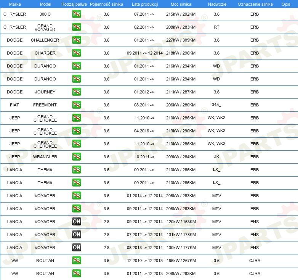The image size is (298, 280).
Task: Click the fuel icon in Jeep Wrangler row
Action: [x=76, y=157]
